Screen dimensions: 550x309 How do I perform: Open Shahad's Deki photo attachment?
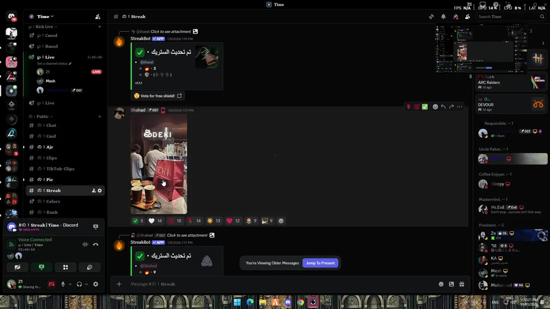[159, 164]
